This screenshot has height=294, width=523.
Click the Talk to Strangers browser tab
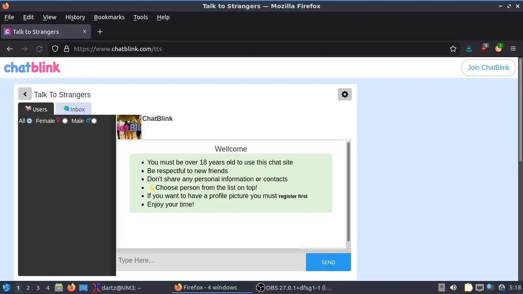pyautogui.click(x=46, y=31)
